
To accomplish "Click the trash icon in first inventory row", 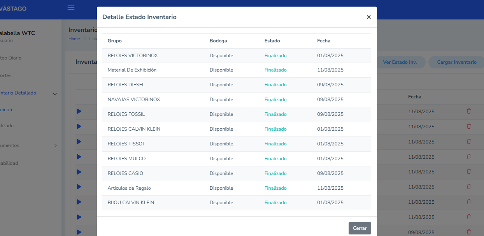I will pyautogui.click(x=468, y=111).
